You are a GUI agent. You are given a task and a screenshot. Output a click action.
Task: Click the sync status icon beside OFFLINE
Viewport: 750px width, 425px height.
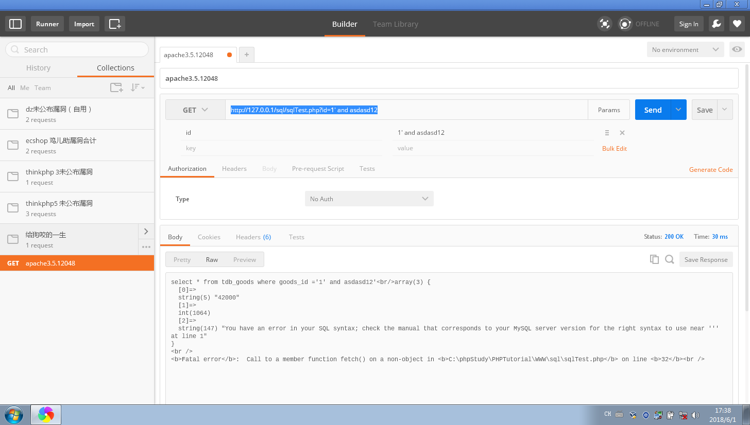coord(625,24)
